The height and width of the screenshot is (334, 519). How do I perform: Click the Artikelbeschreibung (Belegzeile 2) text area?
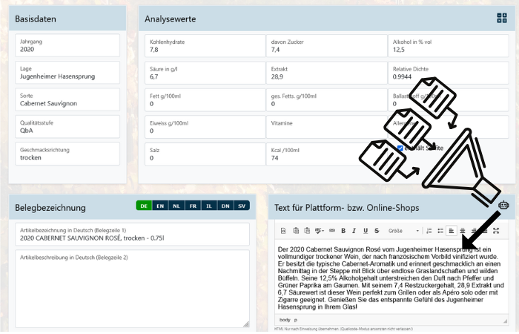132,289
